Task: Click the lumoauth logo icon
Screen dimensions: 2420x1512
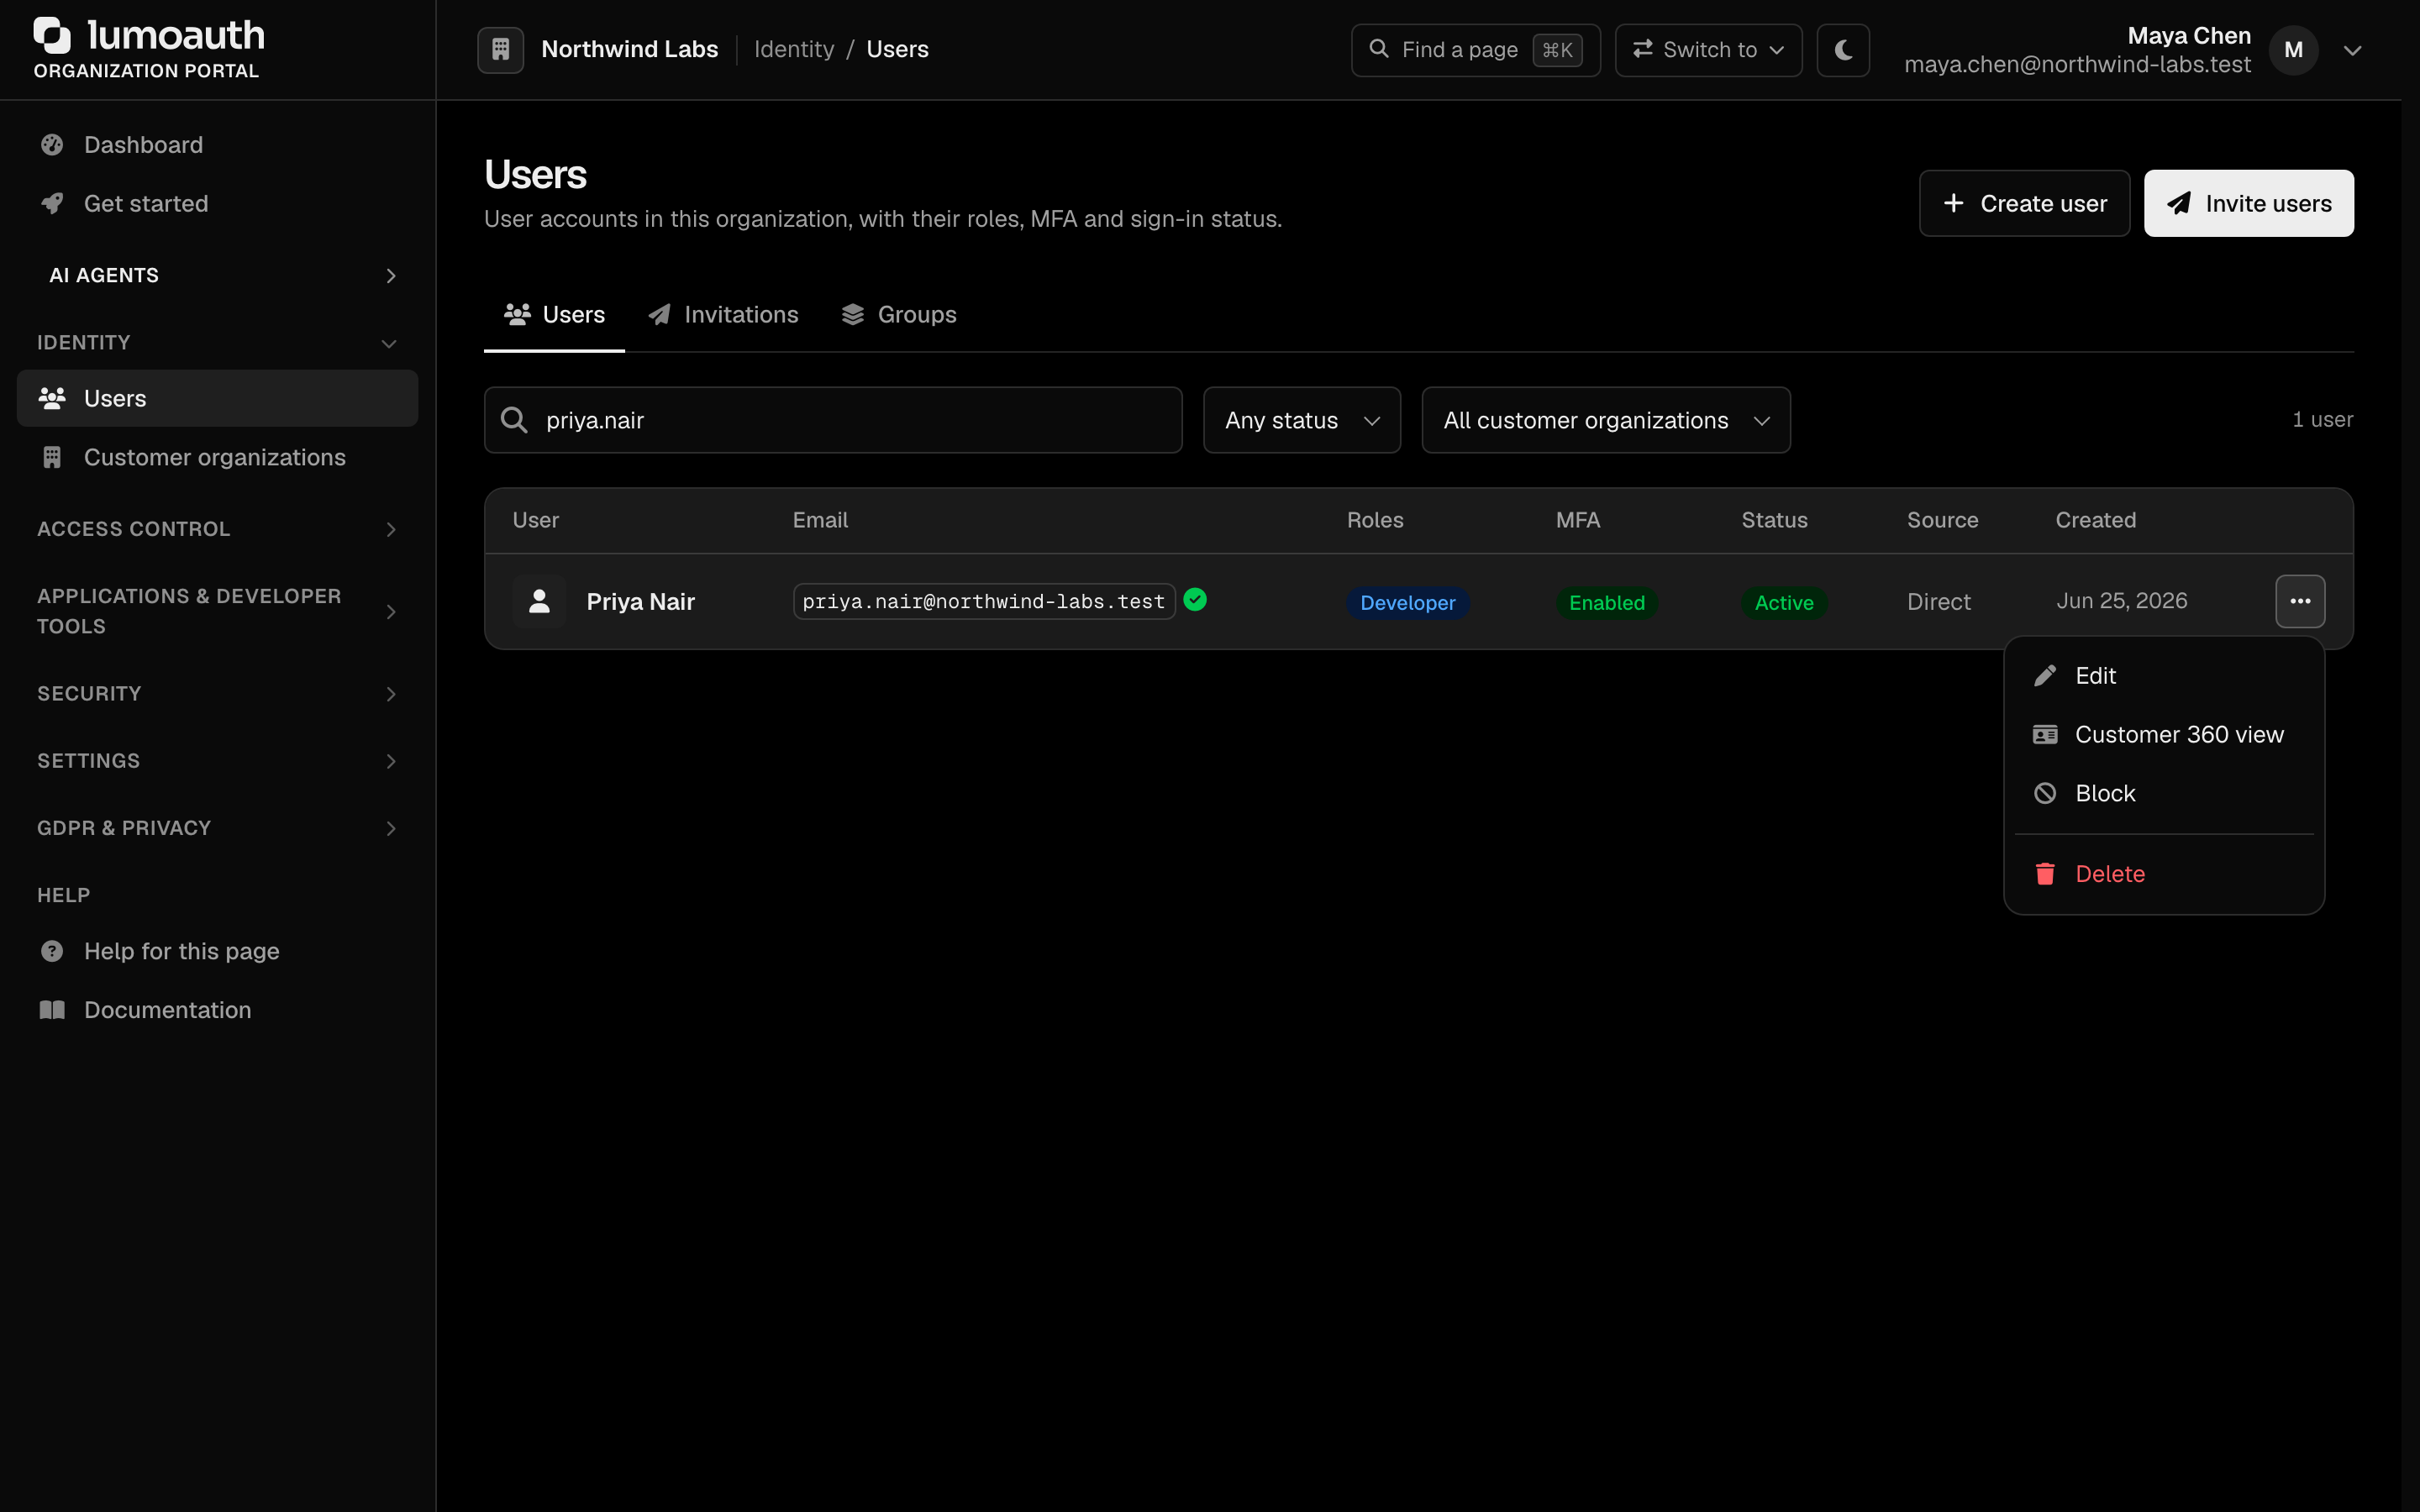Action: pyautogui.click(x=52, y=35)
